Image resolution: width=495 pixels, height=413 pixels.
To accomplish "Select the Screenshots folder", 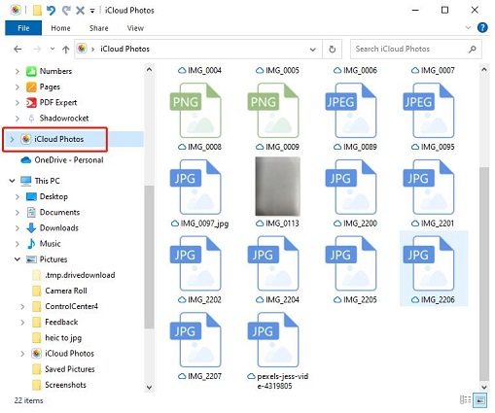I will (x=65, y=385).
